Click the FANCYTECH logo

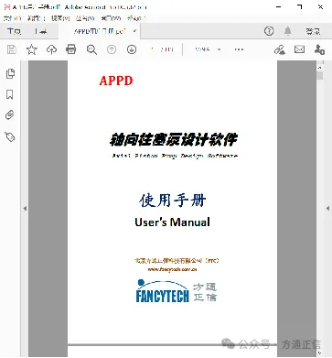pos(176,291)
